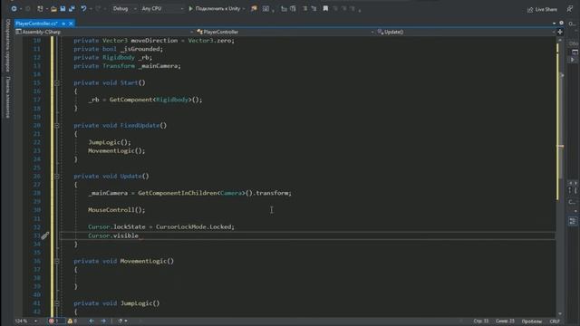Open the vertical toolbox side tab
580x326 pixels.
[x=7, y=97]
